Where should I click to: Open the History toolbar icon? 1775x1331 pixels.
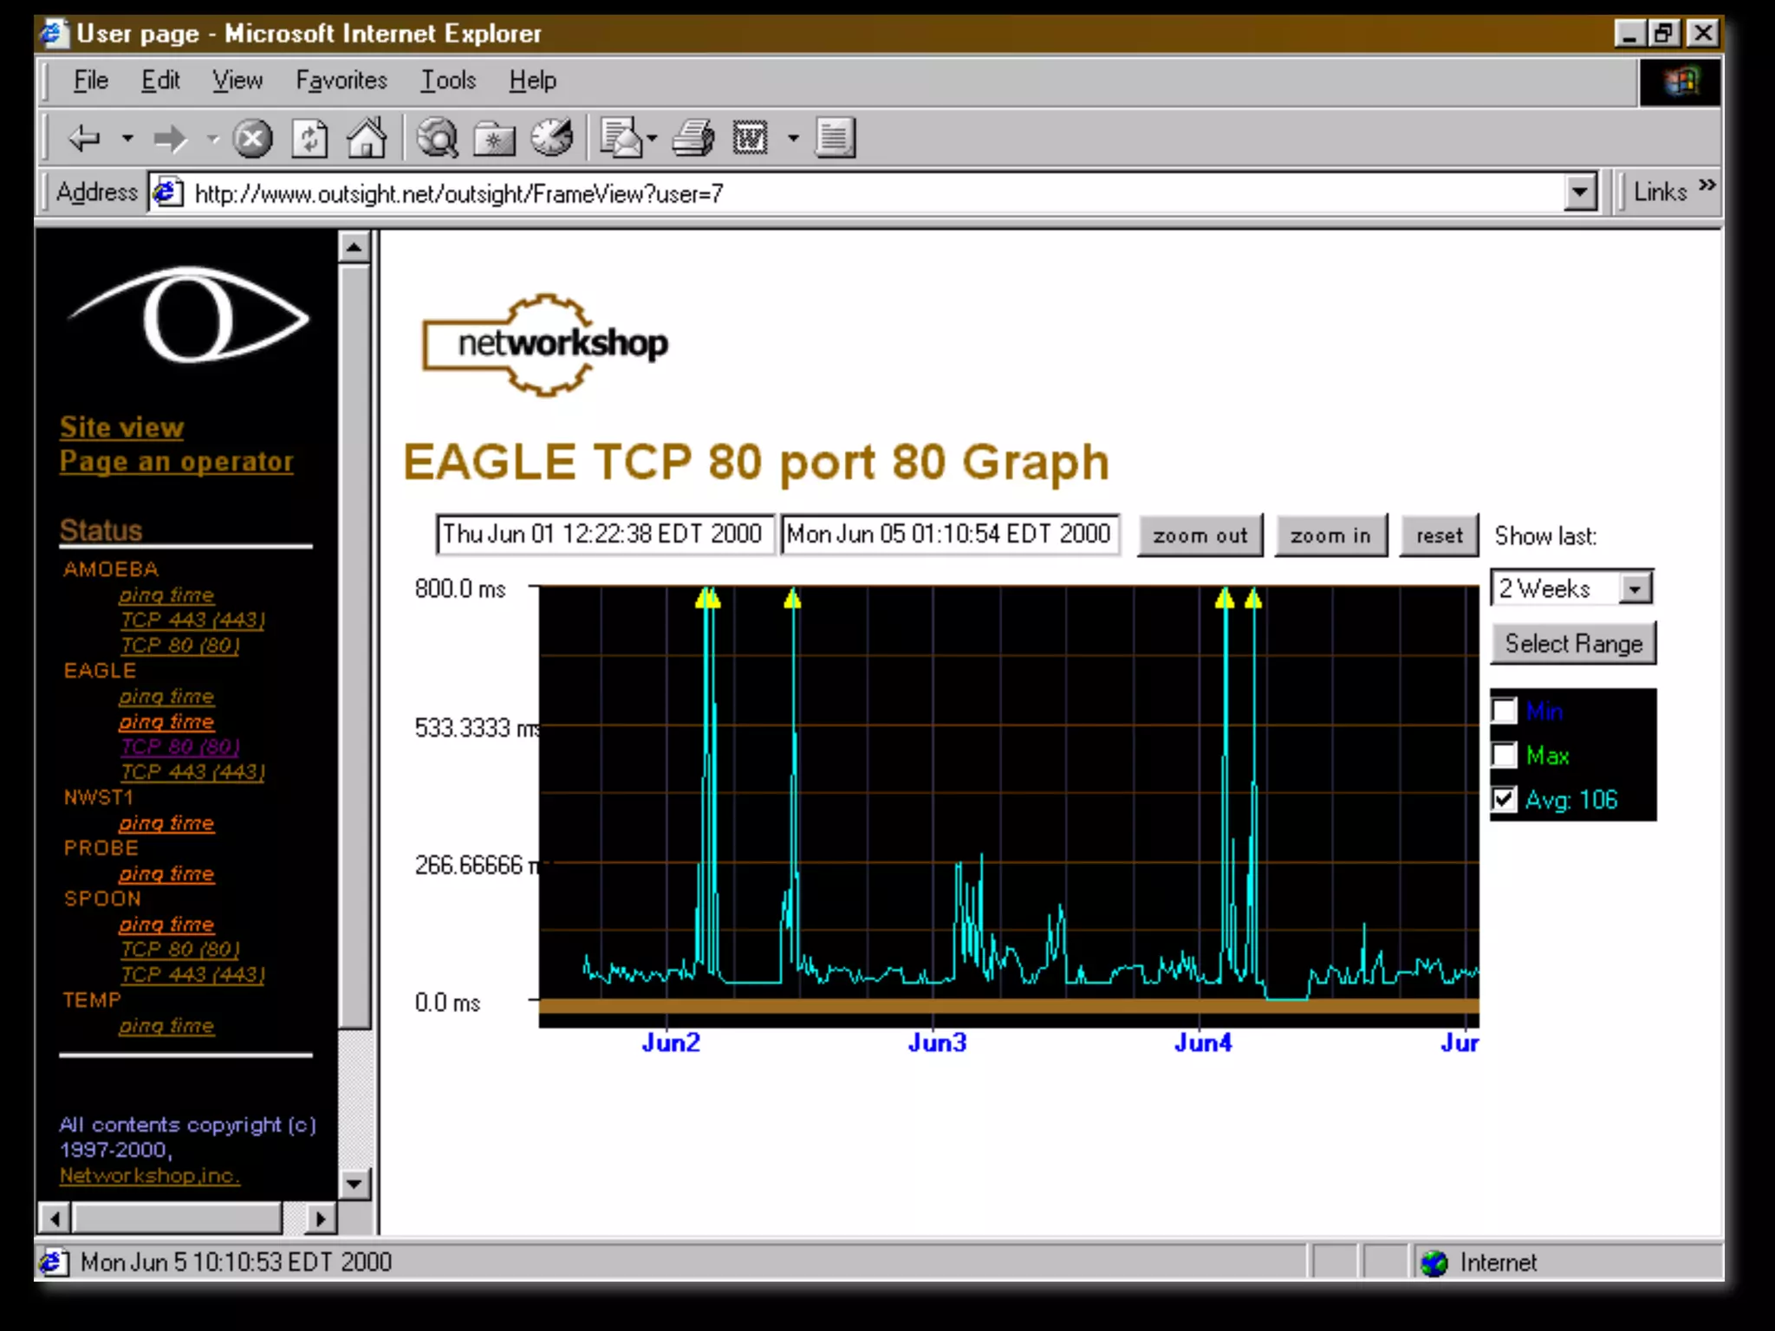pyautogui.click(x=551, y=138)
